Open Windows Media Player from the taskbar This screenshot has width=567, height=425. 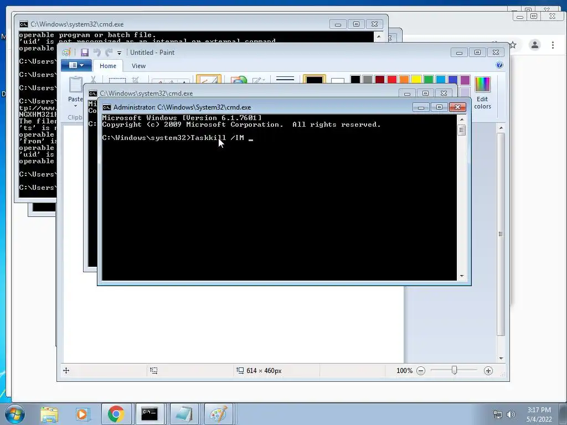tap(82, 414)
